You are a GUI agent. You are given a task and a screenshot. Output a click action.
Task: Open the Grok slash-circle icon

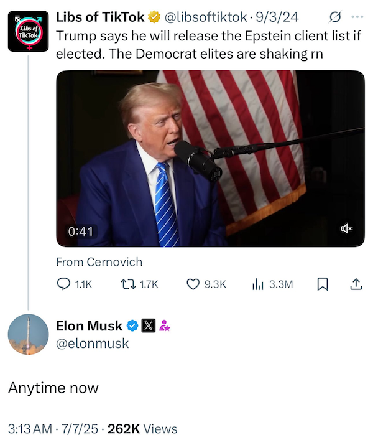click(335, 17)
